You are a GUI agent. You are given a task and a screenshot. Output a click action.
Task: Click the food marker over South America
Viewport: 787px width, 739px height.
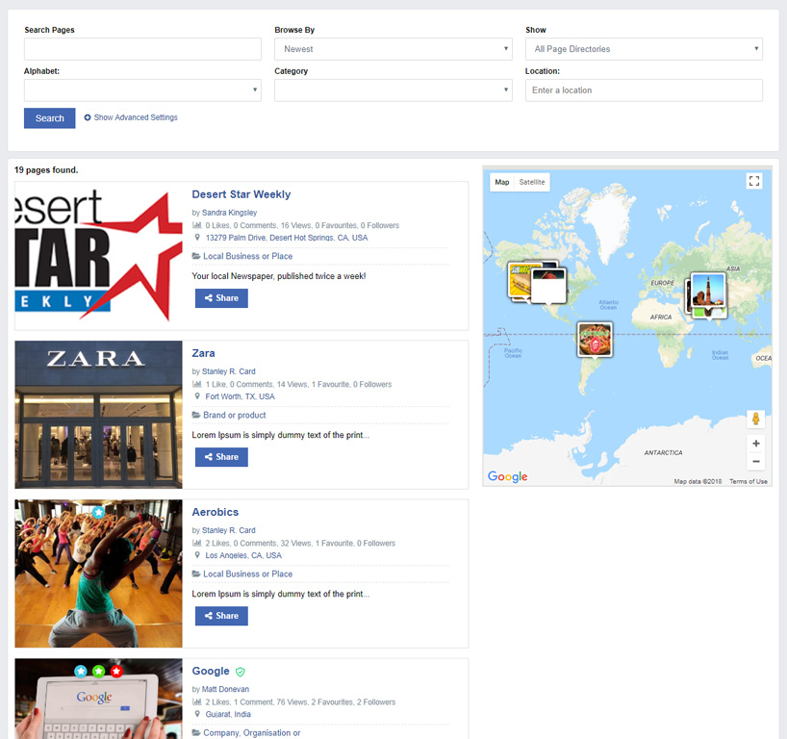point(595,340)
